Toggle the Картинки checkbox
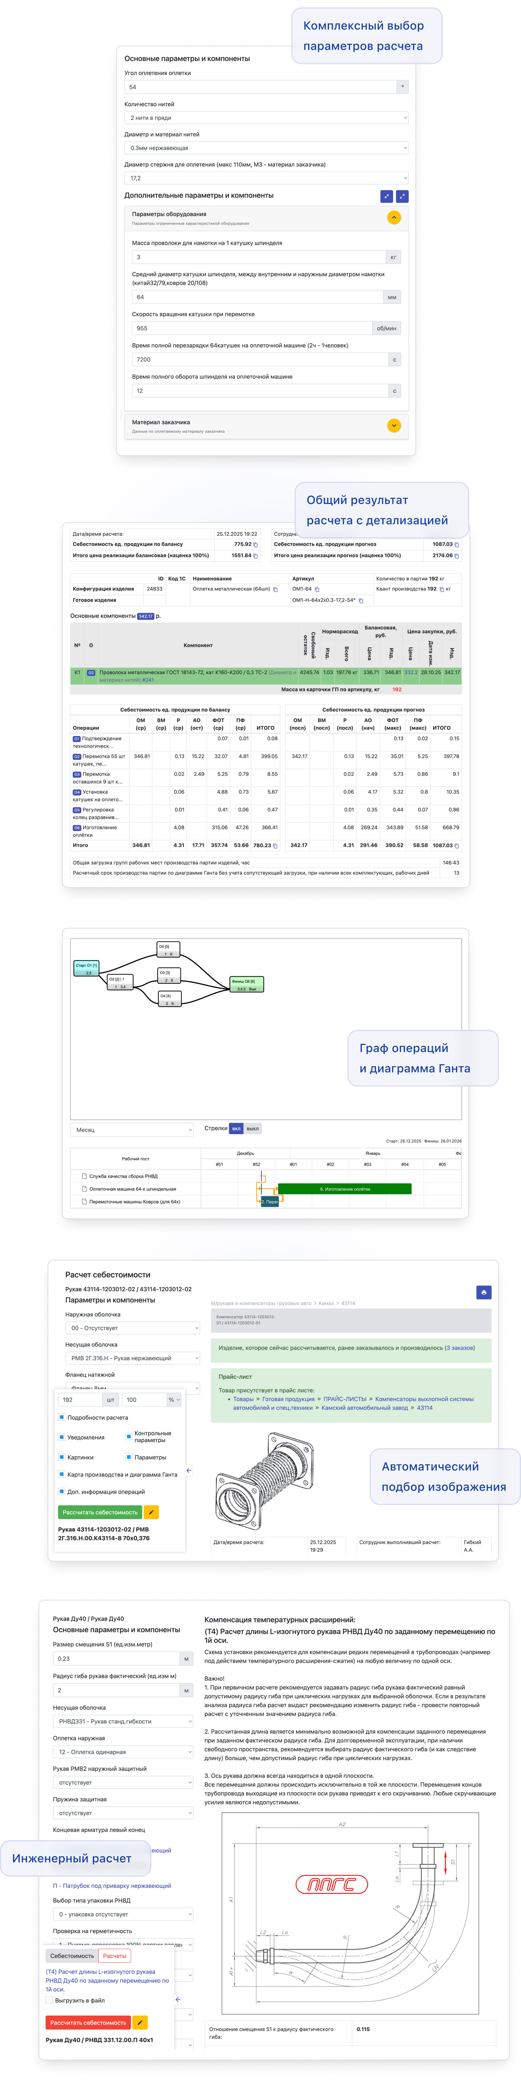Image resolution: width=521 pixels, height=2100 pixels. coord(61,1457)
